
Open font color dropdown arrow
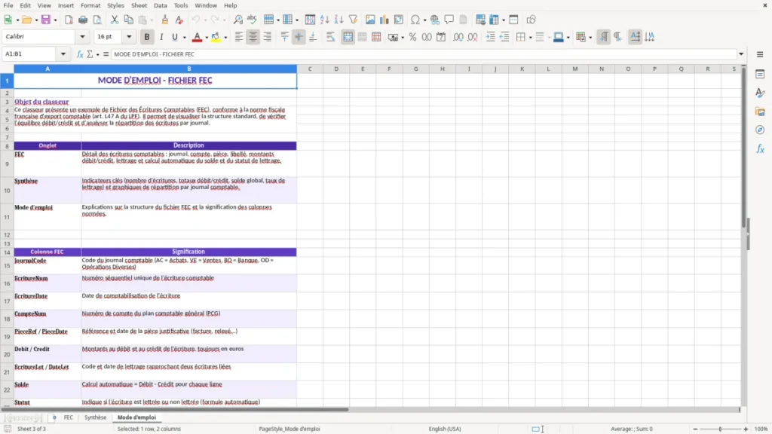point(207,38)
